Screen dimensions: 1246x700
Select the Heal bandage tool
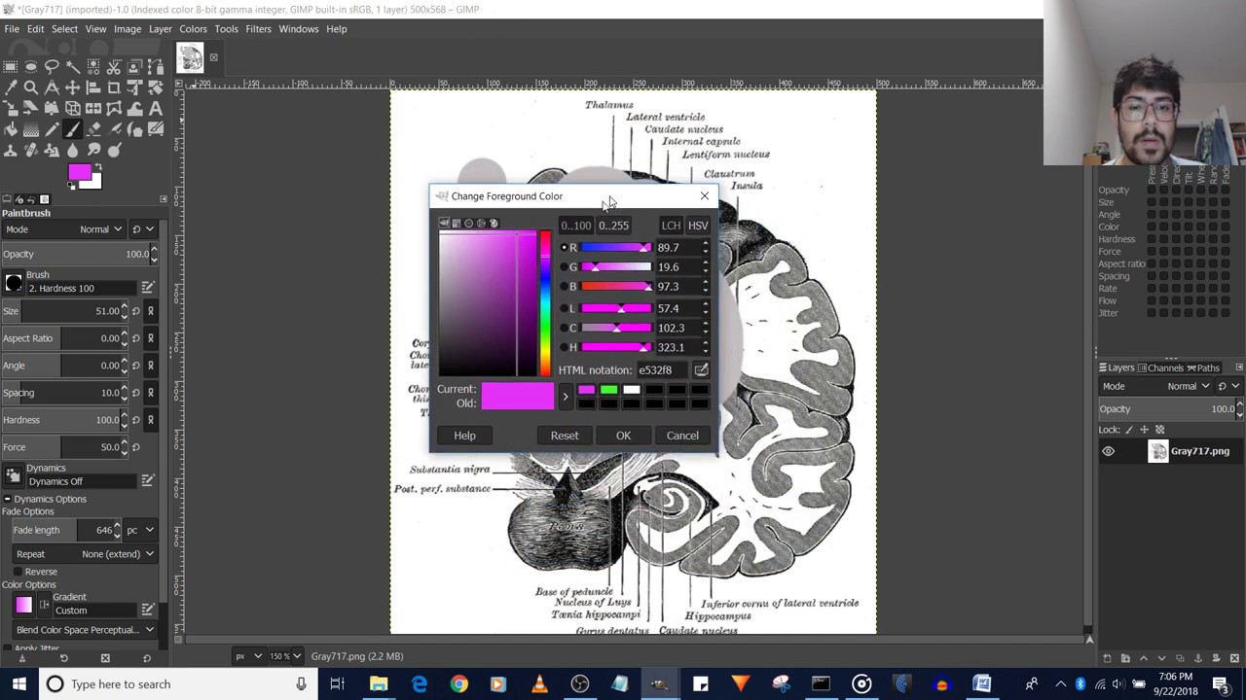coord(31,150)
